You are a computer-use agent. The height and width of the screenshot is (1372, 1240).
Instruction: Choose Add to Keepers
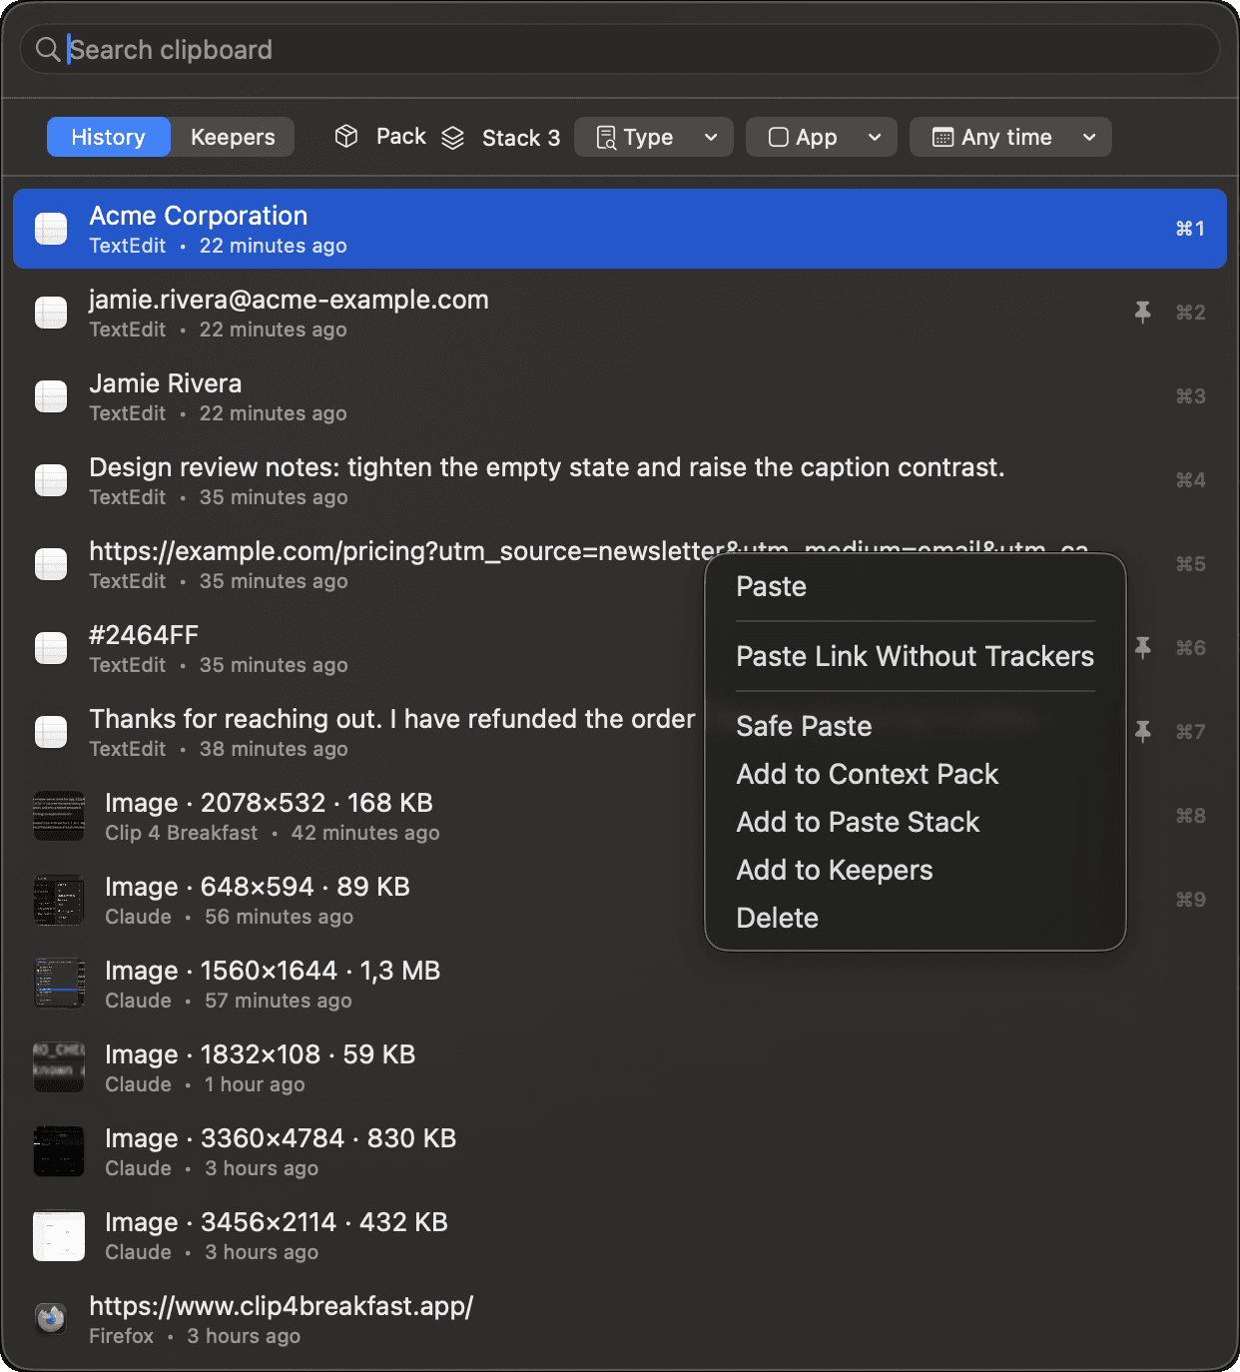tap(916, 870)
